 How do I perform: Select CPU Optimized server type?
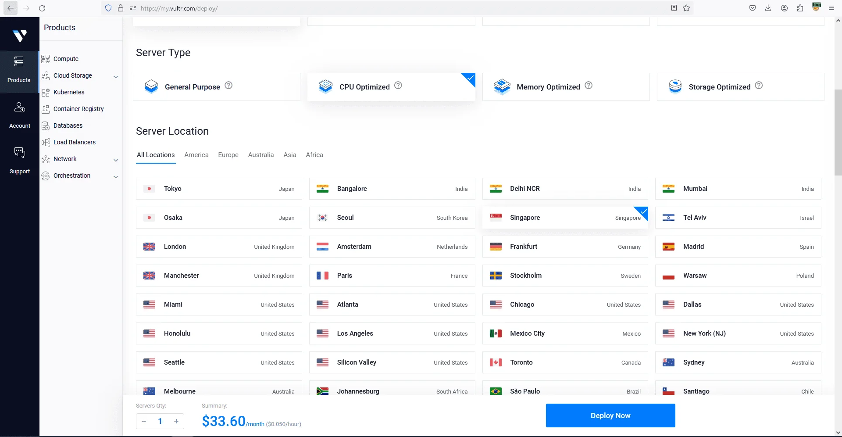click(x=391, y=87)
